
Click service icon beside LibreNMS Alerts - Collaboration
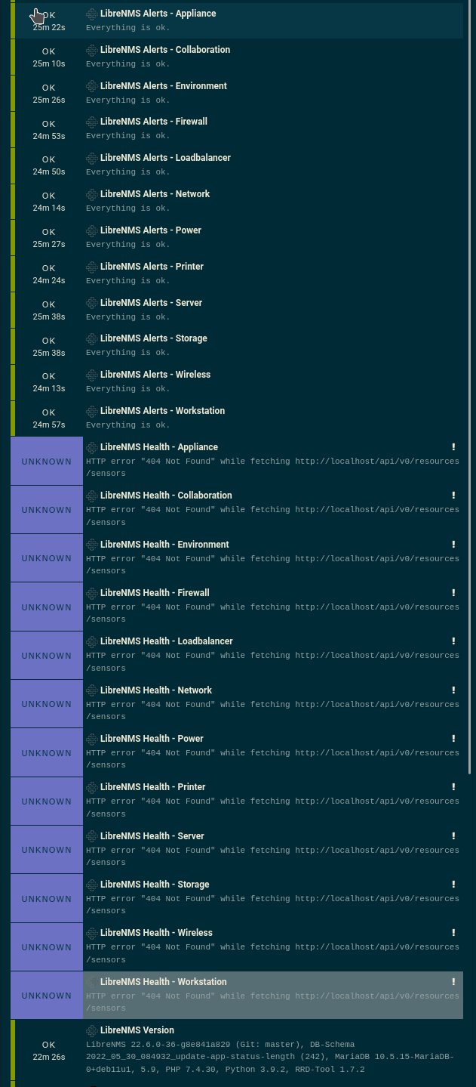[91, 51]
